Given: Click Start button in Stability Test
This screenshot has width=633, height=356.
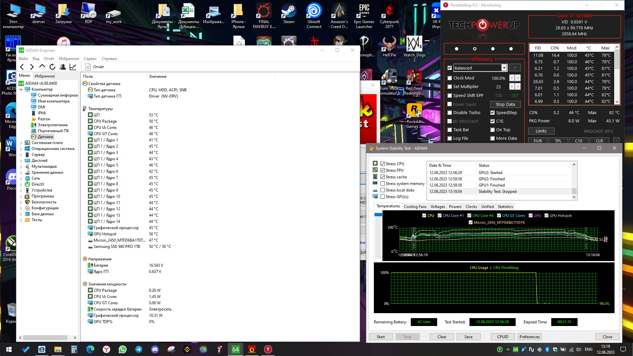Looking at the screenshot, I should tap(381, 337).
